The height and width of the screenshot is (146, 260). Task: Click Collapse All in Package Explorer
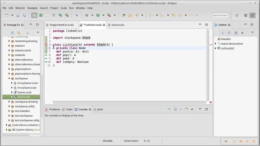click(13, 33)
